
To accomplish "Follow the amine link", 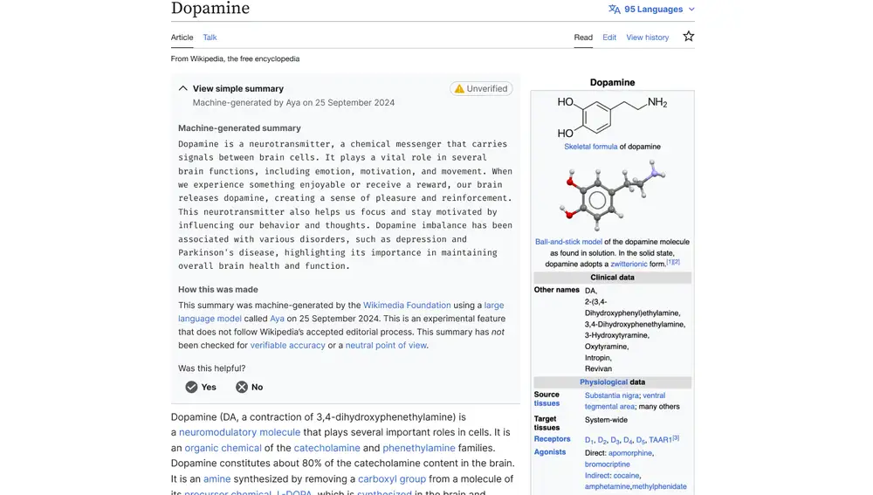I will 217,479.
